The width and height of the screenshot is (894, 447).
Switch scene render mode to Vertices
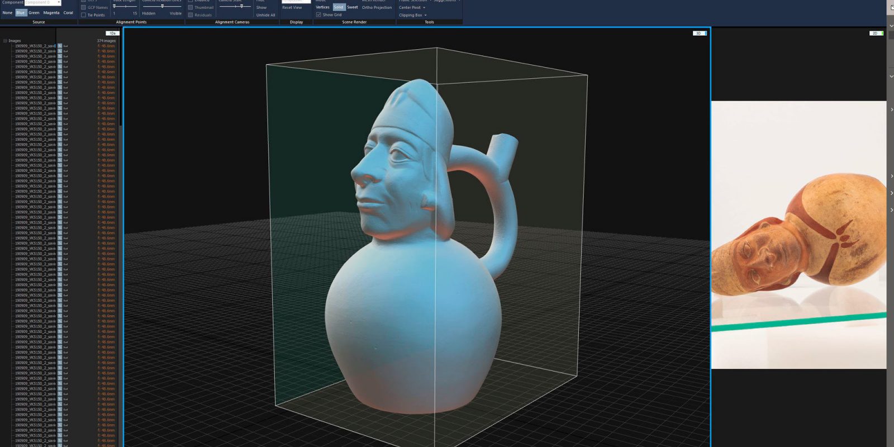coord(322,7)
